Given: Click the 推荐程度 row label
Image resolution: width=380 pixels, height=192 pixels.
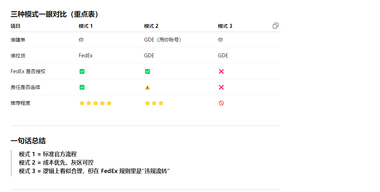Looking at the screenshot, I should click(x=20, y=103).
